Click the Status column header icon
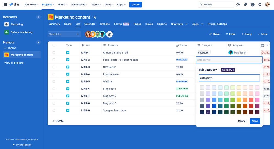Screen dimensions: 274x149 [177, 45]
